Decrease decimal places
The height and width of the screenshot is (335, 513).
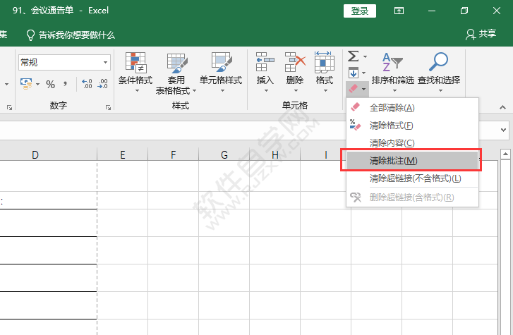coord(103,84)
